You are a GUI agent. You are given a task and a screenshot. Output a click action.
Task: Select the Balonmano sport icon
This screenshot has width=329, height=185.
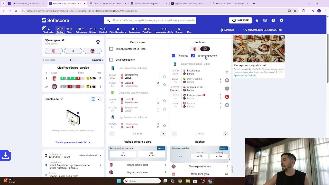coord(134,30)
